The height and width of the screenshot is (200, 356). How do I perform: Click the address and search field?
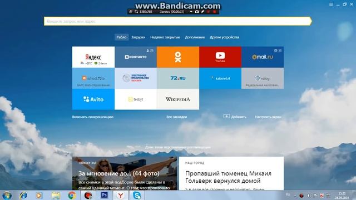178,21
